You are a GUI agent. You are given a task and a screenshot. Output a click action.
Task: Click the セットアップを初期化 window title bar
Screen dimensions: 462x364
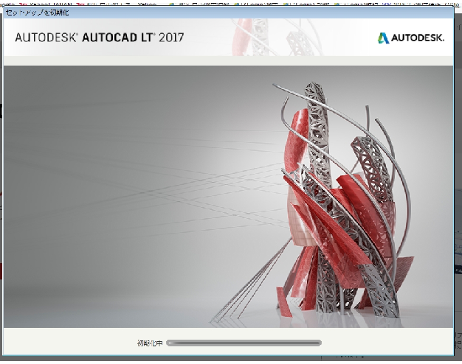point(228,13)
